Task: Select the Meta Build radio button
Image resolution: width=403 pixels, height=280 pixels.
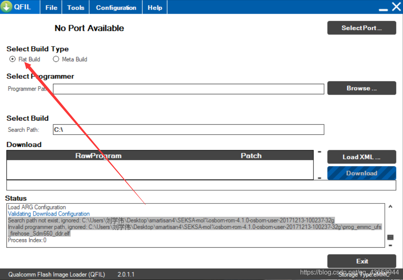Action: [x=56, y=59]
